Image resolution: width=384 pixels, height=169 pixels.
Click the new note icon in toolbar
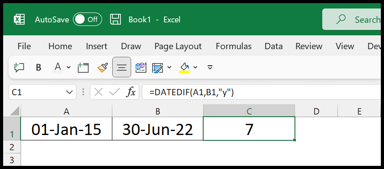click(x=83, y=68)
